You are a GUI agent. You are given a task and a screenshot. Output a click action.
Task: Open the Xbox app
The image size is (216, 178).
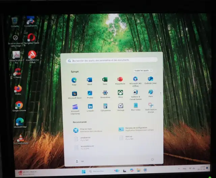click(x=120, y=94)
